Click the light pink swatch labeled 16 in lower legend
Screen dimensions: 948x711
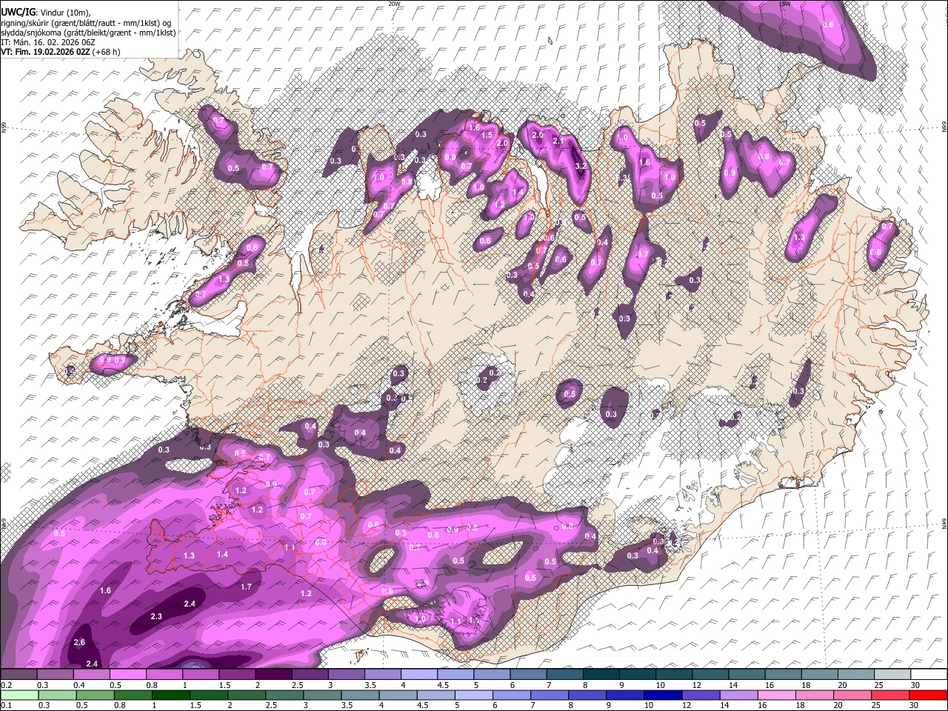[777, 695]
